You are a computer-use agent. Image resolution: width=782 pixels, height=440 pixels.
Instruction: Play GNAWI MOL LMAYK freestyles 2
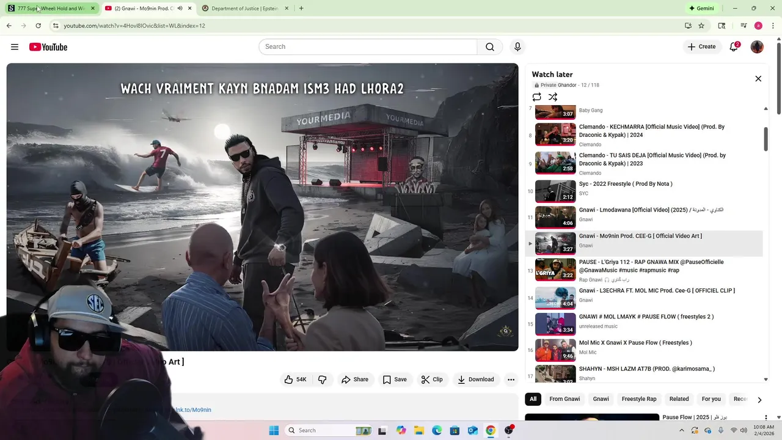coord(645,324)
